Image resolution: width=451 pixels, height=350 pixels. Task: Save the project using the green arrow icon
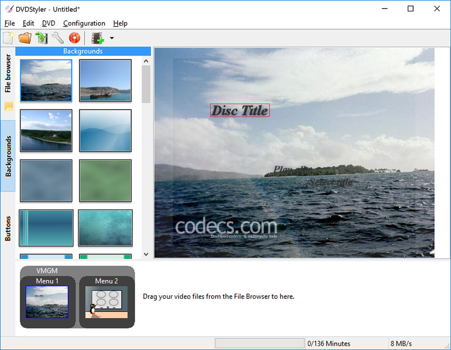[x=41, y=38]
